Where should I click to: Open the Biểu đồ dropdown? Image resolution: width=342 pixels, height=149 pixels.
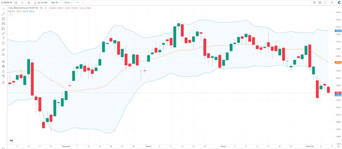(x=55, y=3)
